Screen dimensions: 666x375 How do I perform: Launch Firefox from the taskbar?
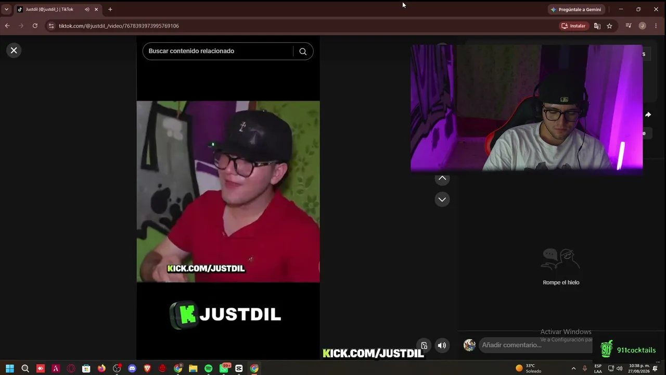pyautogui.click(x=101, y=368)
